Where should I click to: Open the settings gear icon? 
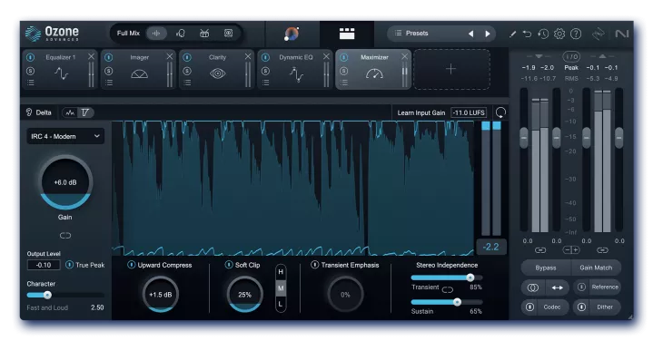(x=559, y=34)
